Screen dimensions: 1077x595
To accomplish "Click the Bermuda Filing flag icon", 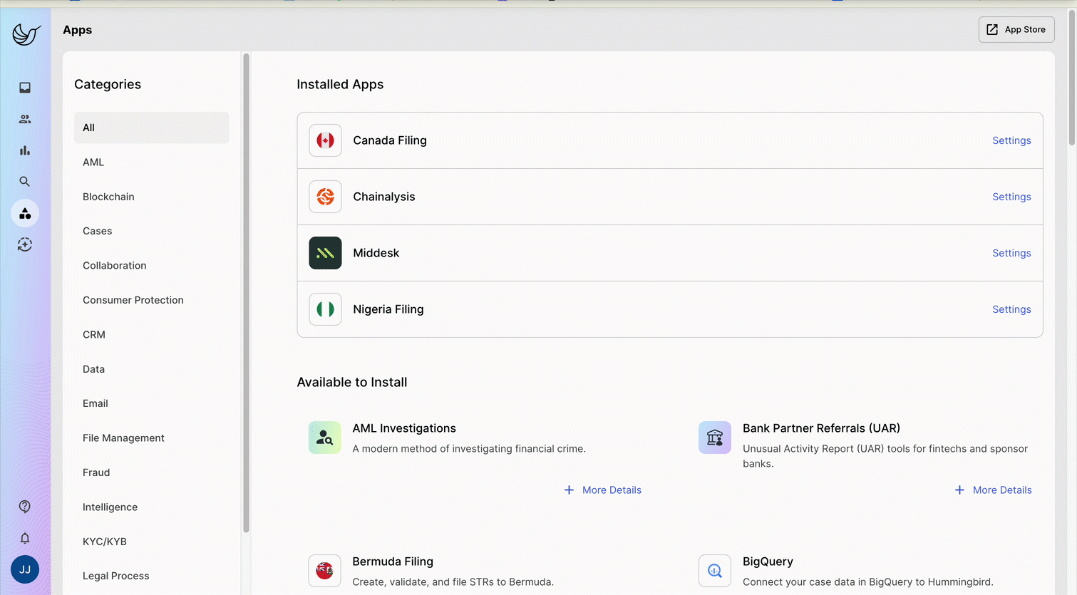I will tap(325, 571).
